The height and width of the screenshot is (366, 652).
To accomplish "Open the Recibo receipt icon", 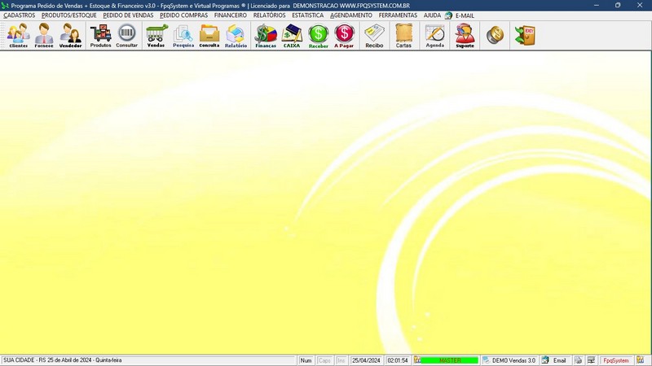I will tap(374, 36).
